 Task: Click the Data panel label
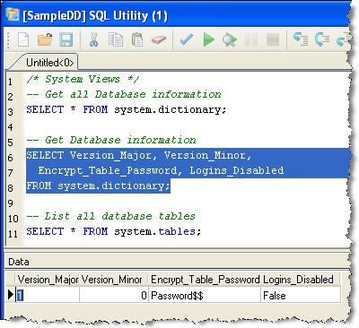[19, 262]
